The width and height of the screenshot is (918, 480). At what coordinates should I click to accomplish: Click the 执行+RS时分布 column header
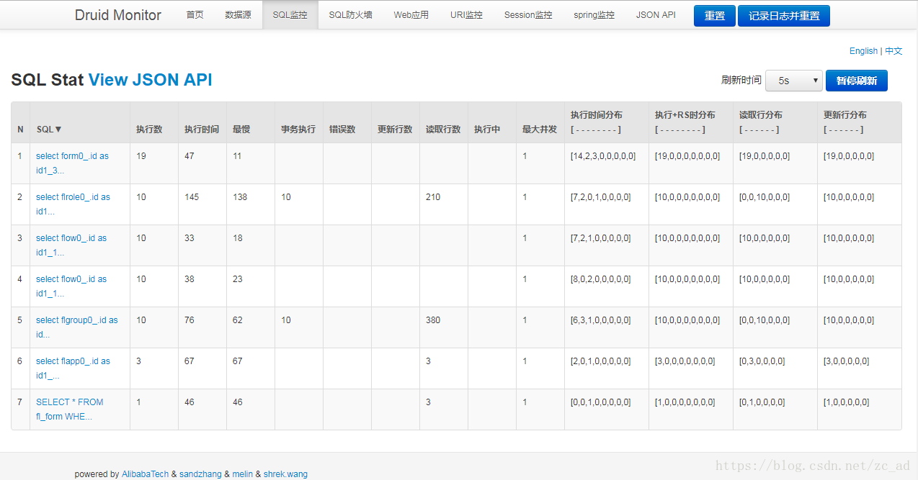click(685, 115)
